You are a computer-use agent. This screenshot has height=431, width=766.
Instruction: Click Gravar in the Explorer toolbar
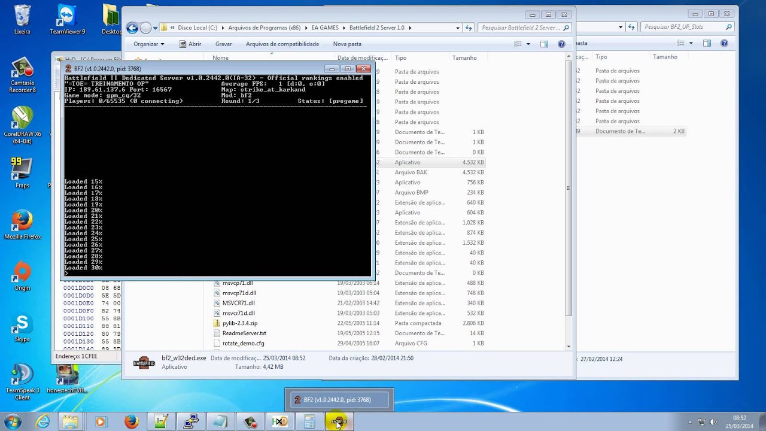click(x=223, y=44)
